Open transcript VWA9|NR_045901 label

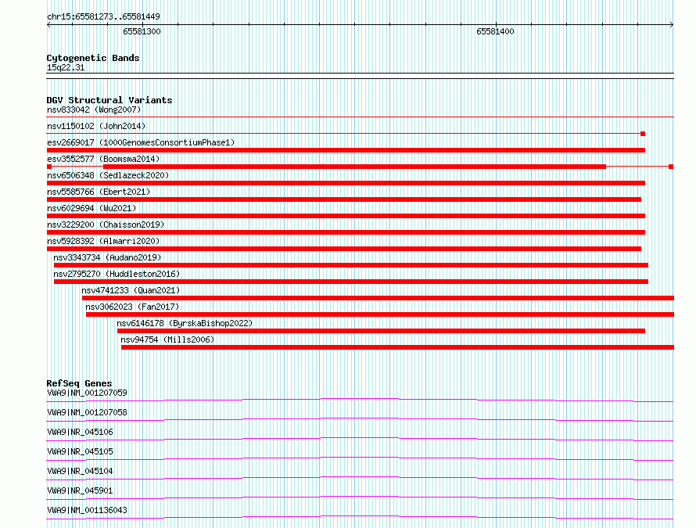click(80, 490)
